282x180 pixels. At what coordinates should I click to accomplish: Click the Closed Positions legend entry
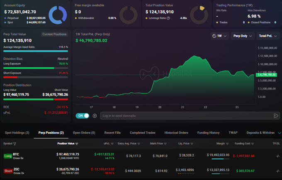(x=259, y=22)
